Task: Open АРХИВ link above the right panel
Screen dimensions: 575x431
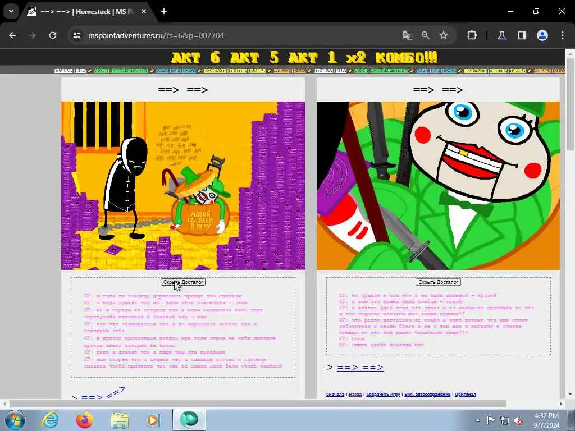Action: coord(361,70)
